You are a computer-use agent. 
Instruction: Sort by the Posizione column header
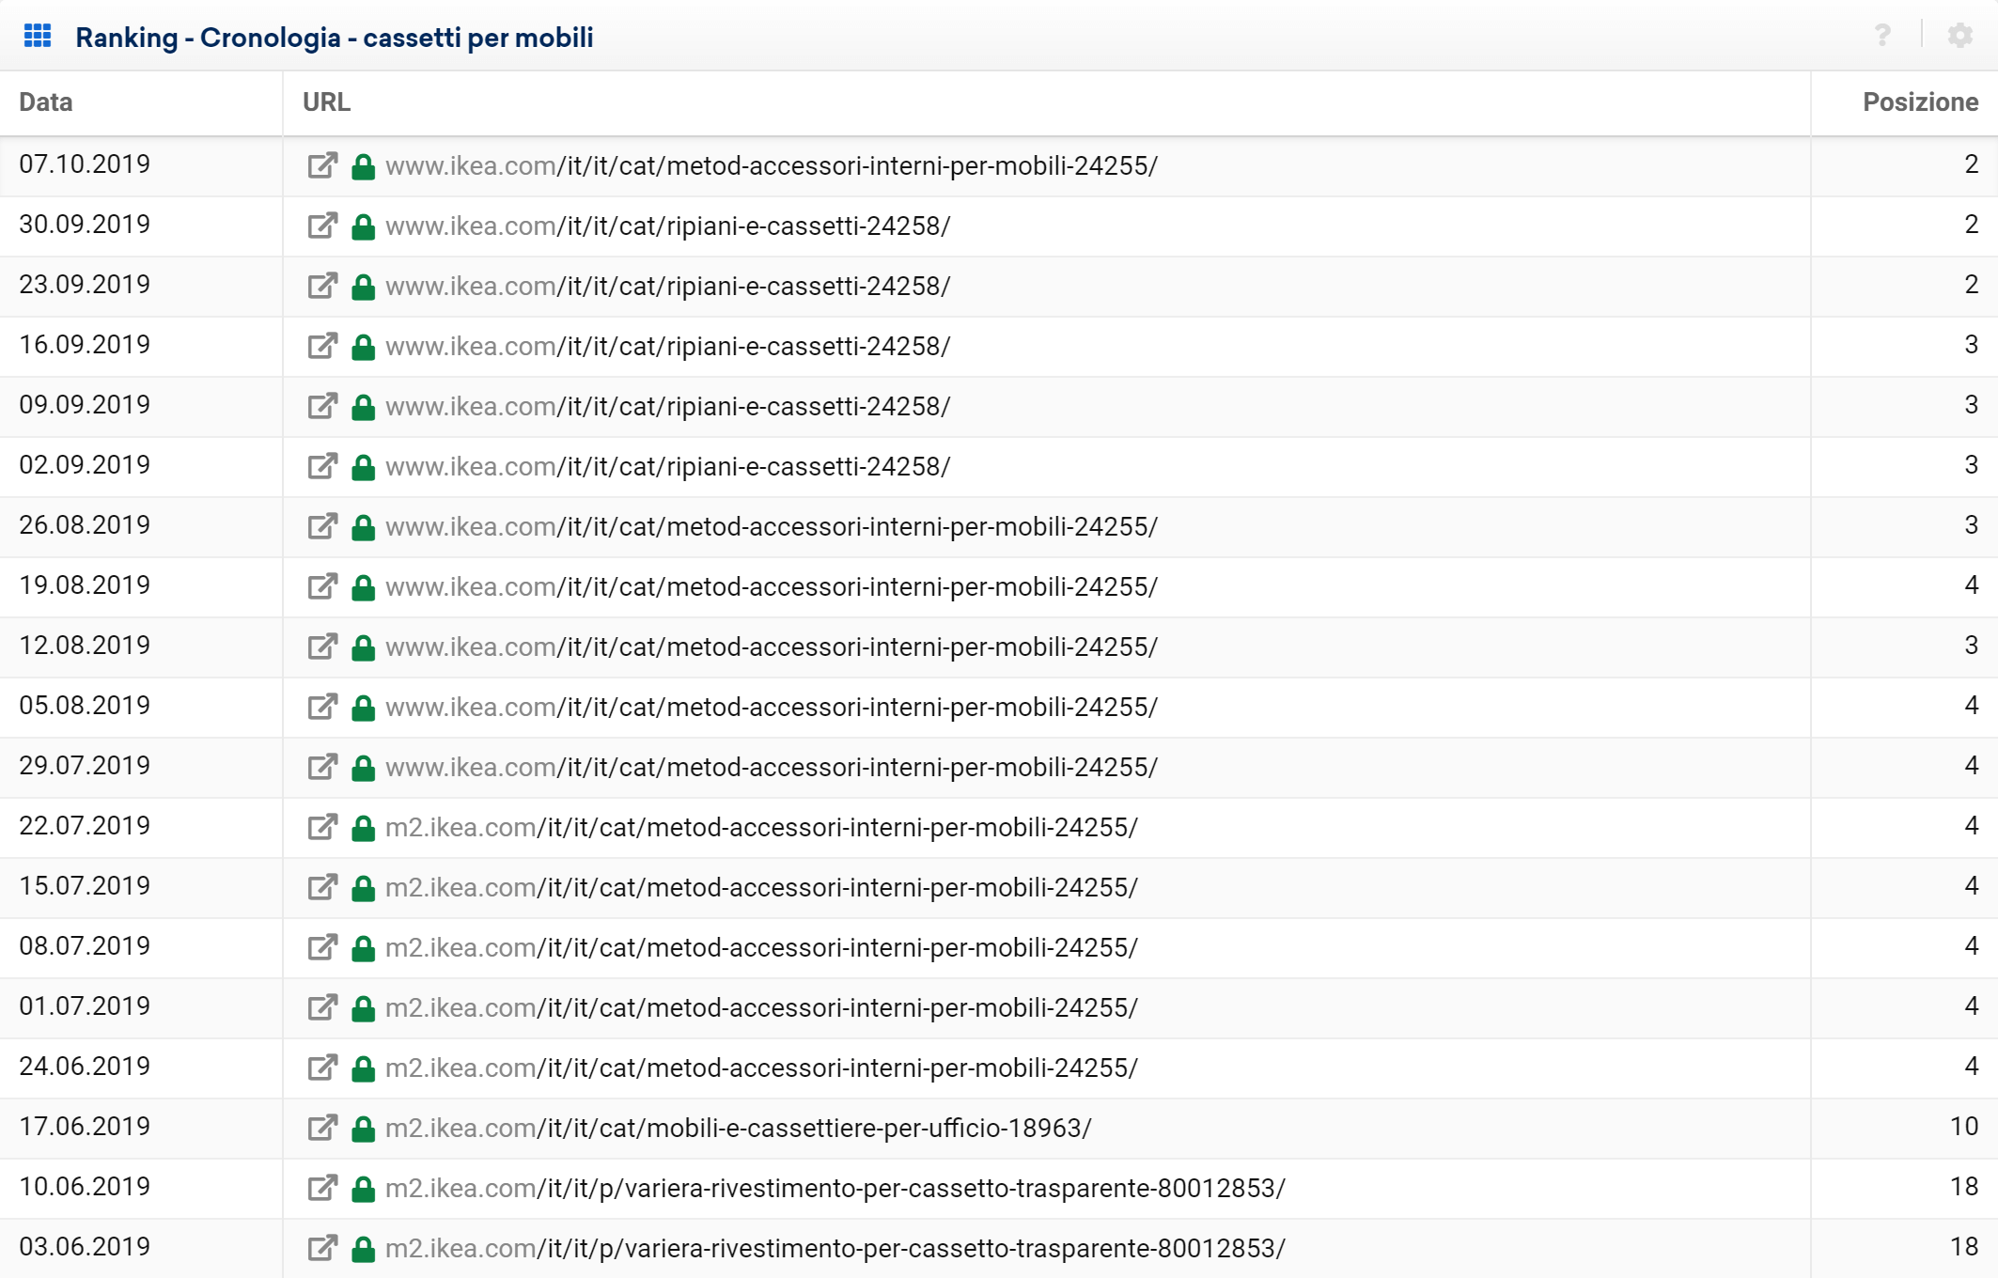(1919, 102)
